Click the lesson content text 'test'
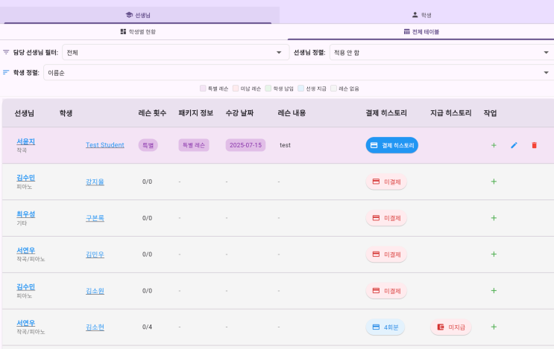 (285, 145)
